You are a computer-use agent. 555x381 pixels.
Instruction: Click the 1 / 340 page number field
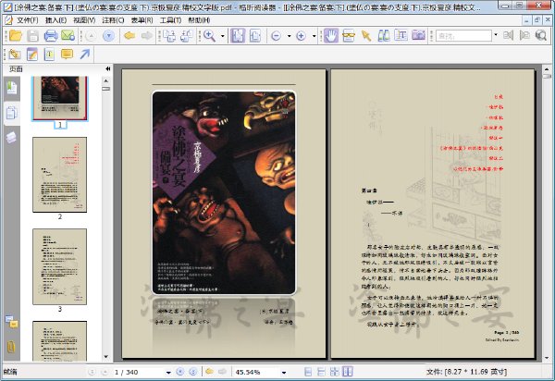[138, 372]
